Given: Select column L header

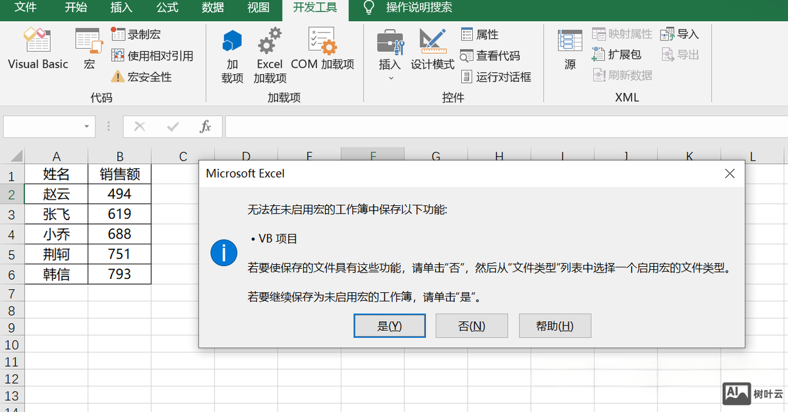Looking at the screenshot, I should point(753,156).
